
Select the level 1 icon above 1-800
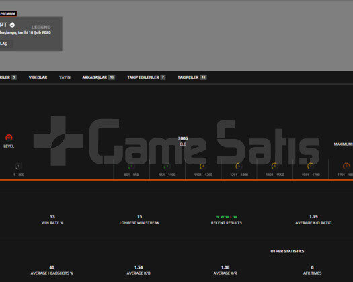click(18, 167)
